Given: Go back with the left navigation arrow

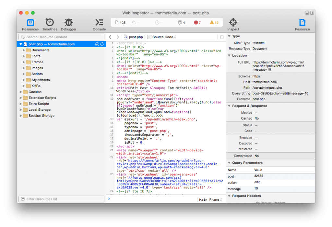Looking at the screenshot, I should 110,37.
